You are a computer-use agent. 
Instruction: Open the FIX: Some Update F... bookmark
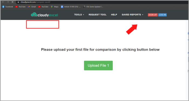pos(93,7)
